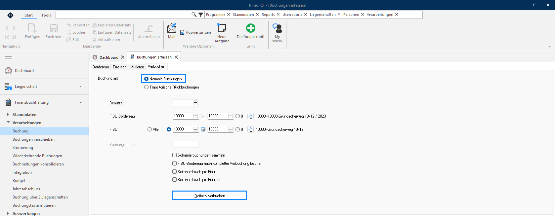Select the Alle radio button

(149, 129)
